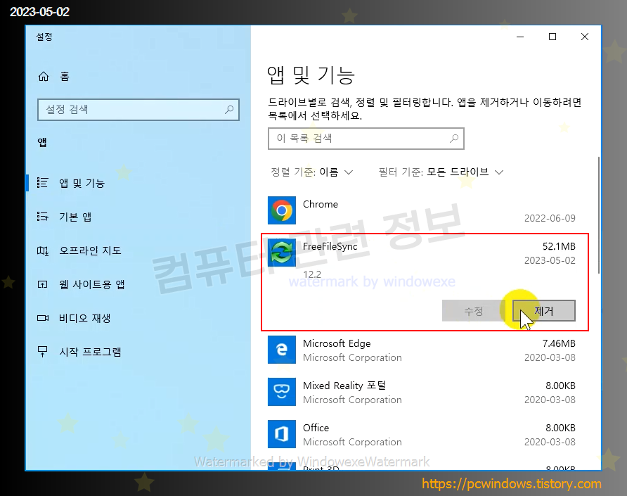Image resolution: width=627 pixels, height=496 pixels.
Task: Click the 비디오 재생 camera icon
Action: (42, 318)
